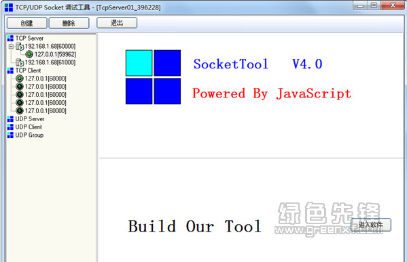407x262 pixels.
Task: Select first connected 127.0.0.1[60000] client icon
Action: pyautogui.click(x=20, y=79)
